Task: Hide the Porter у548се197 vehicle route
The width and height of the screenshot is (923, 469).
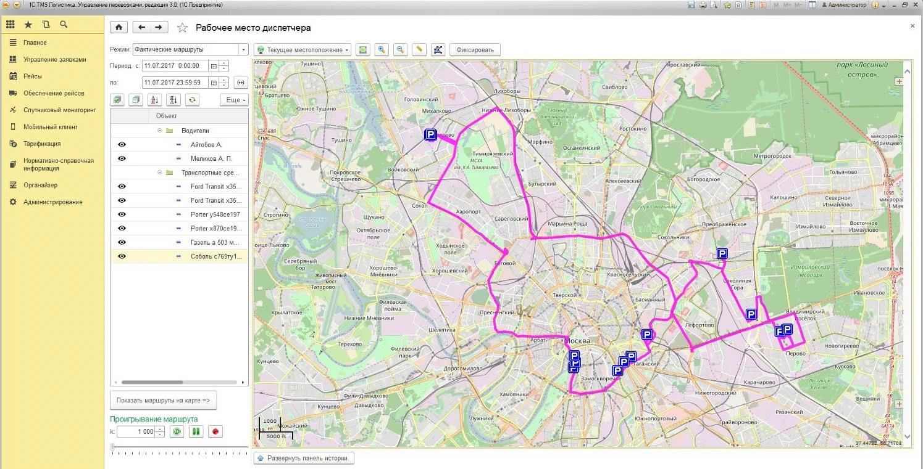Action: [x=122, y=214]
